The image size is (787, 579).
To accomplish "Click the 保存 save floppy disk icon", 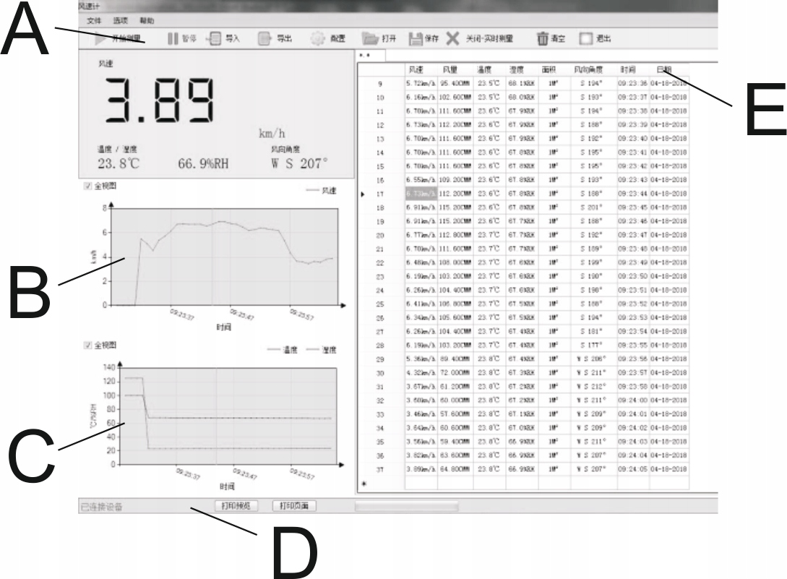I will click(x=416, y=38).
